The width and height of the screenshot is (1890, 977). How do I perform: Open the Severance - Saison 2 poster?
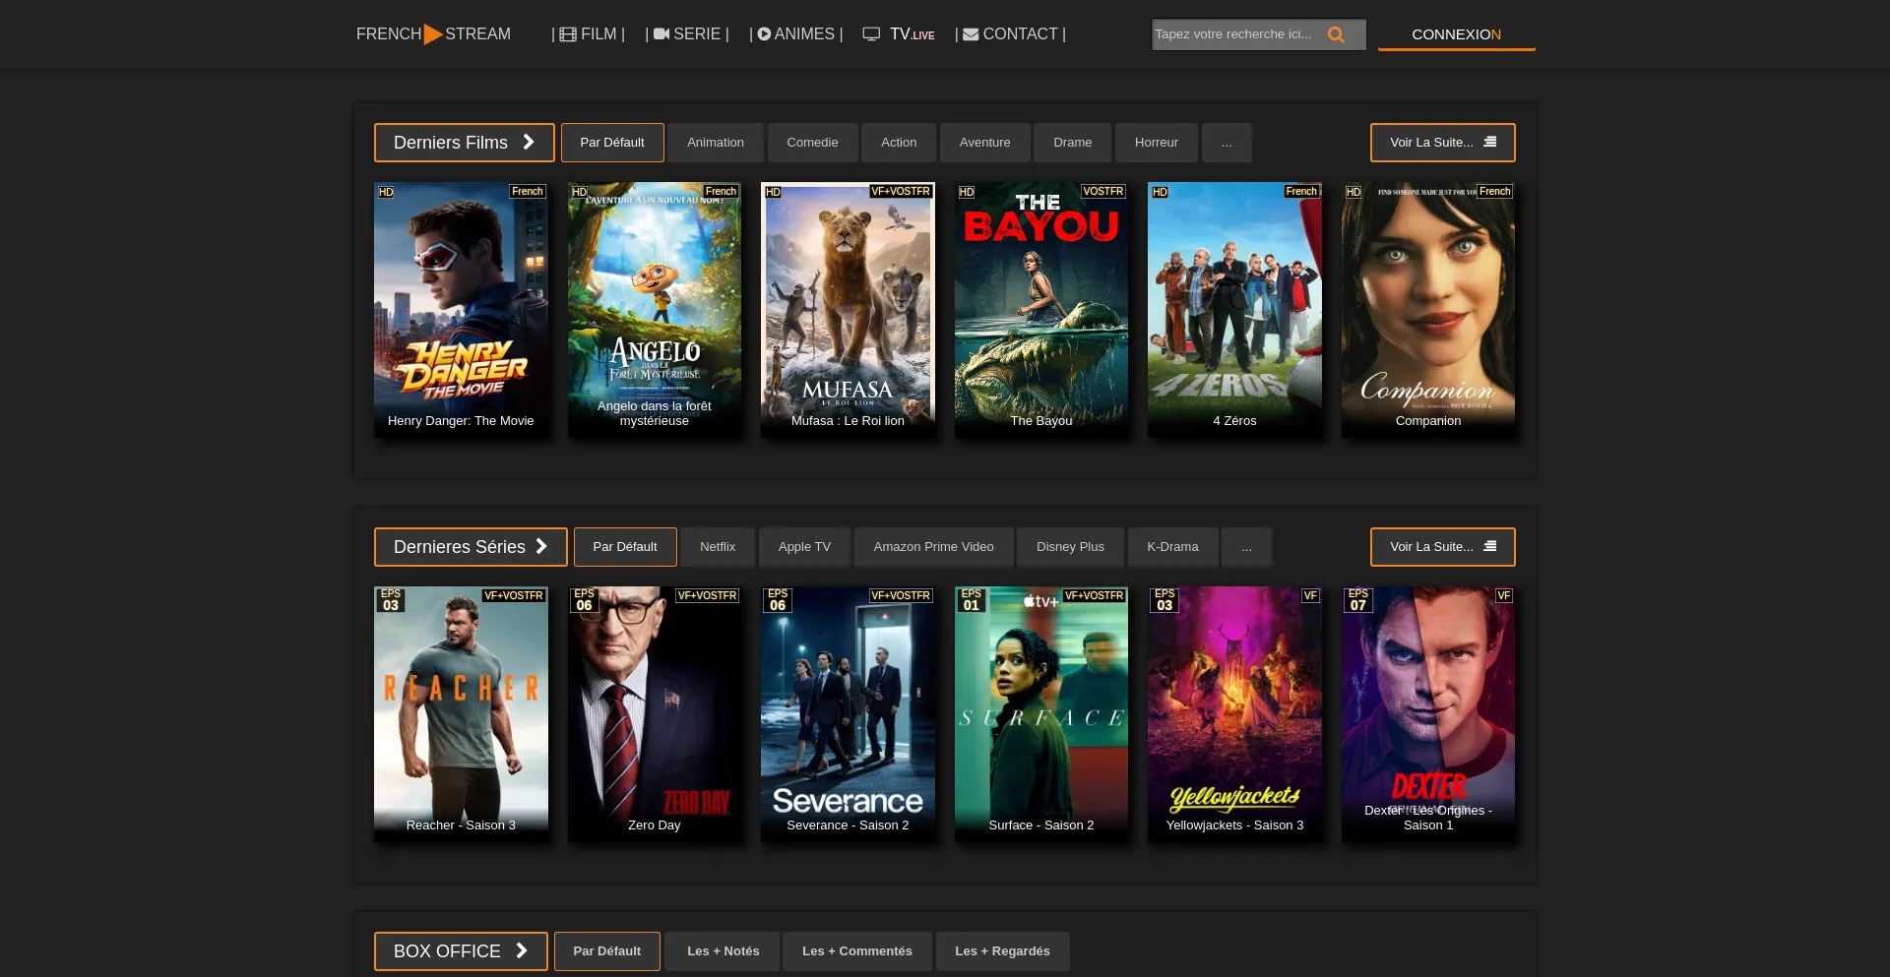848,714
